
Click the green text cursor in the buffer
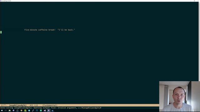(x=1, y=32)
